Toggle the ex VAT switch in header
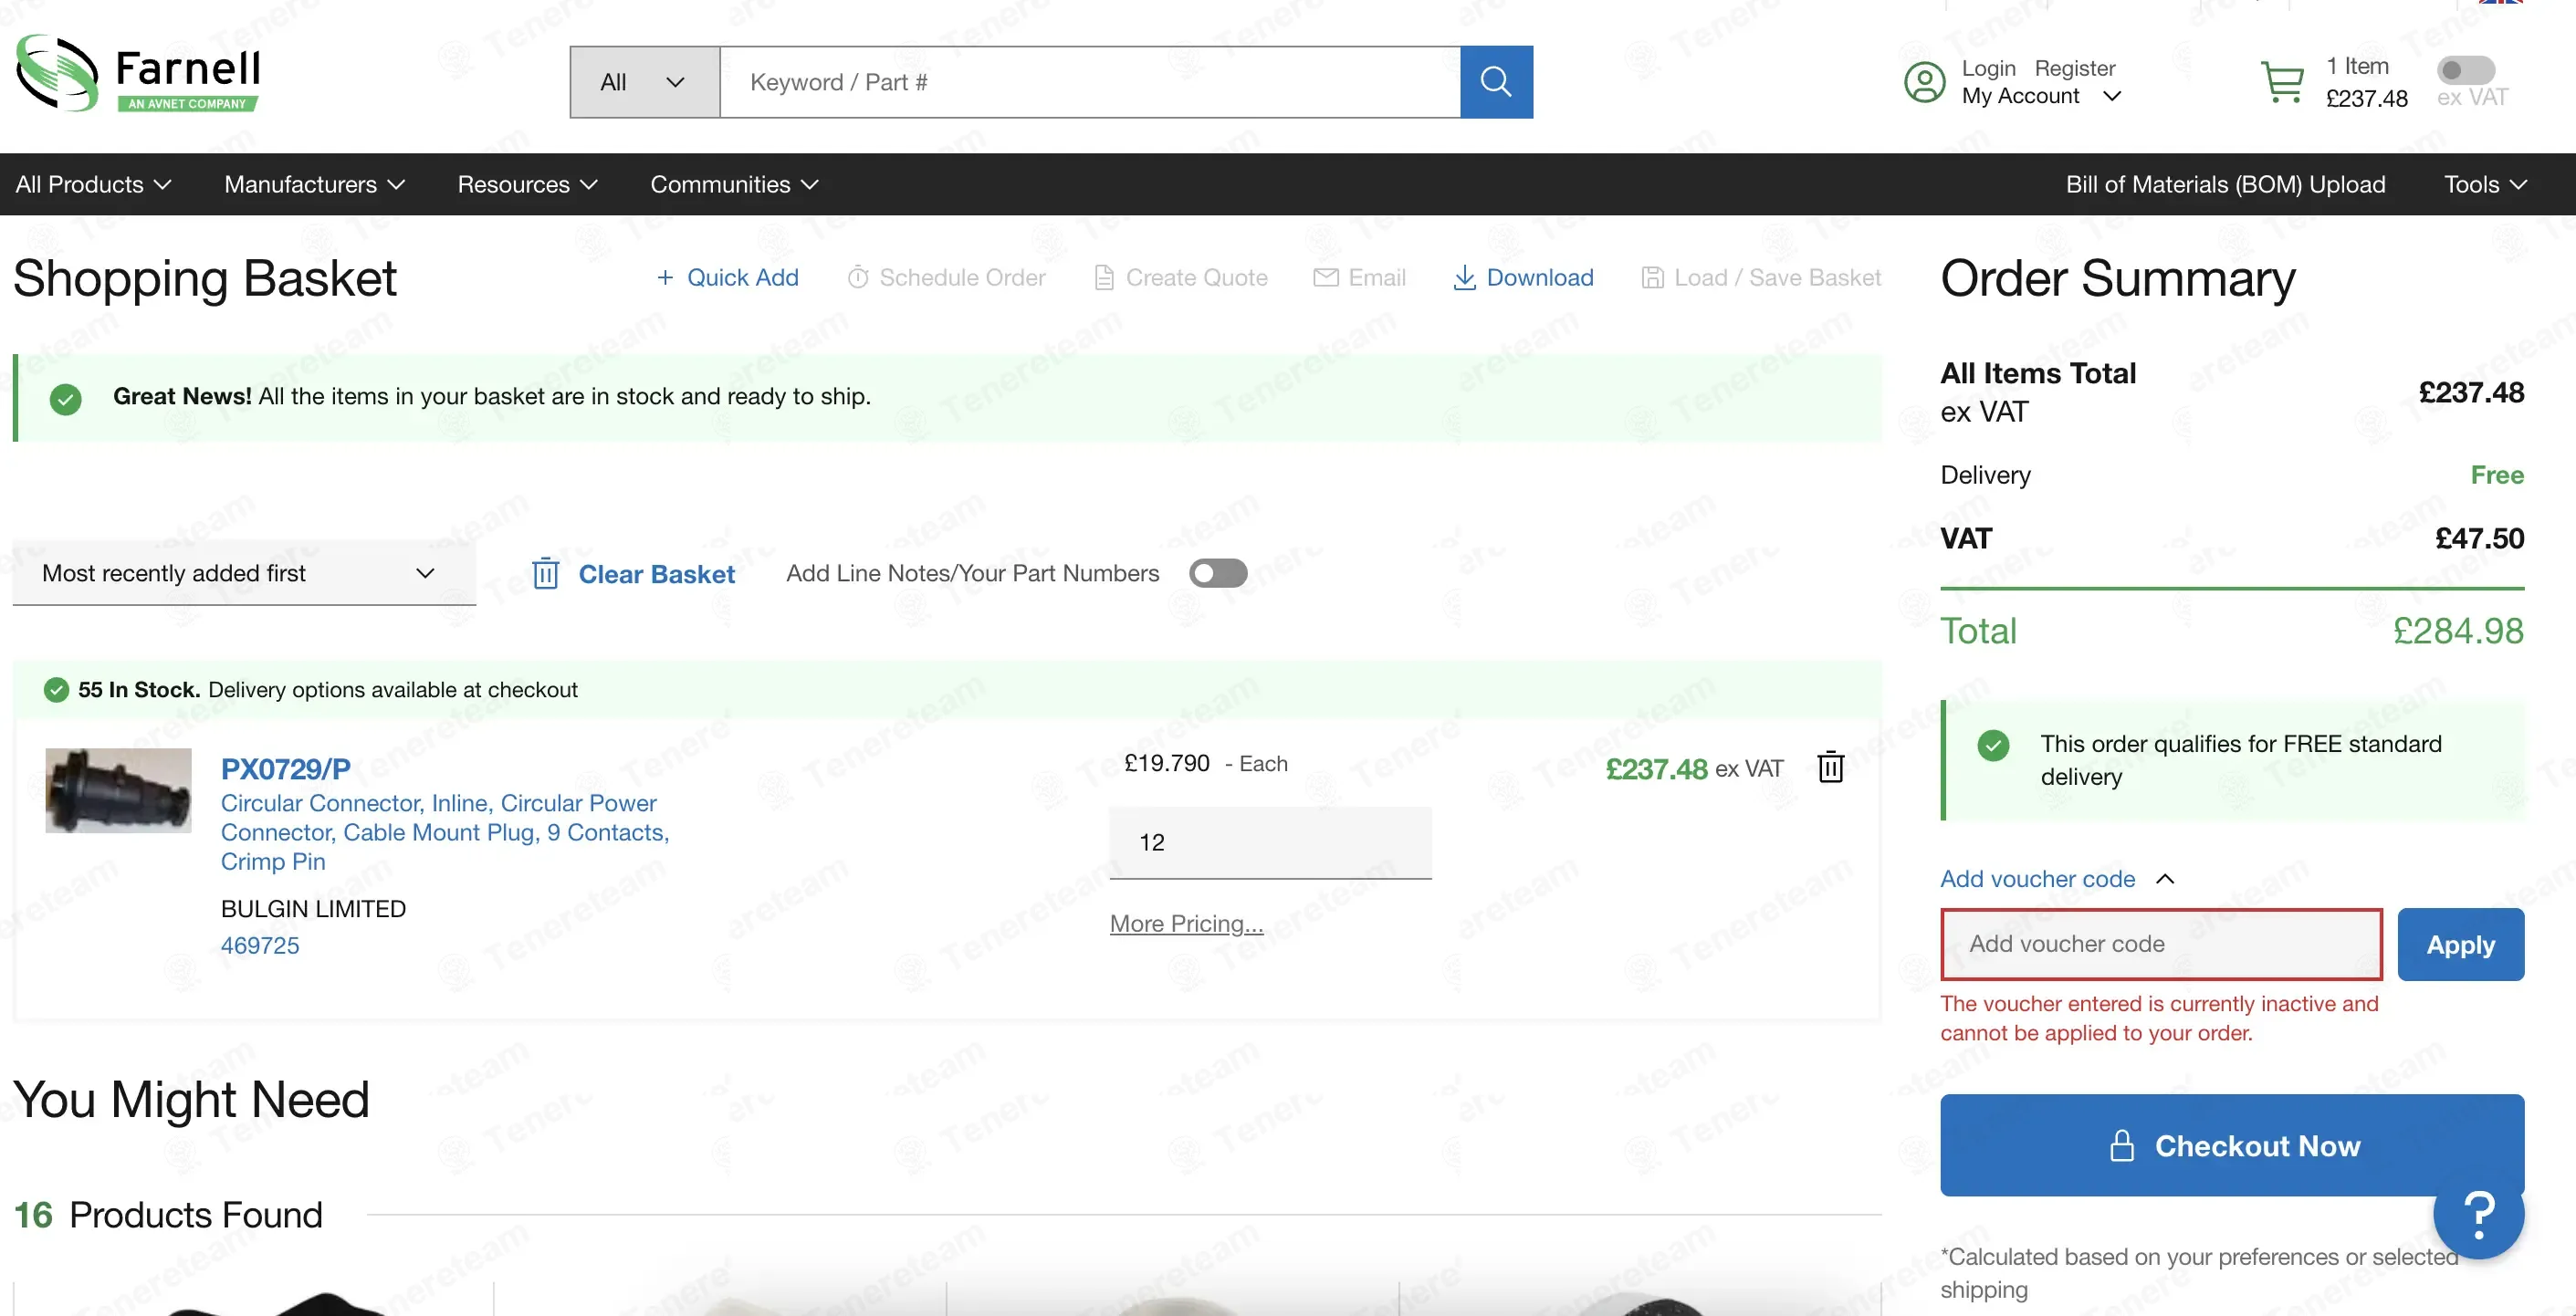 (2466, 70)
